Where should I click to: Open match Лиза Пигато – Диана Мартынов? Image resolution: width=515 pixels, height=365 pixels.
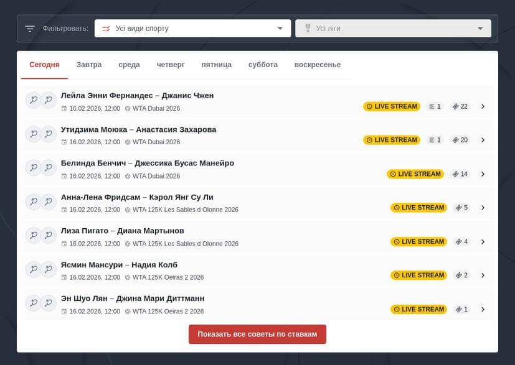click(x=123, y=231)
